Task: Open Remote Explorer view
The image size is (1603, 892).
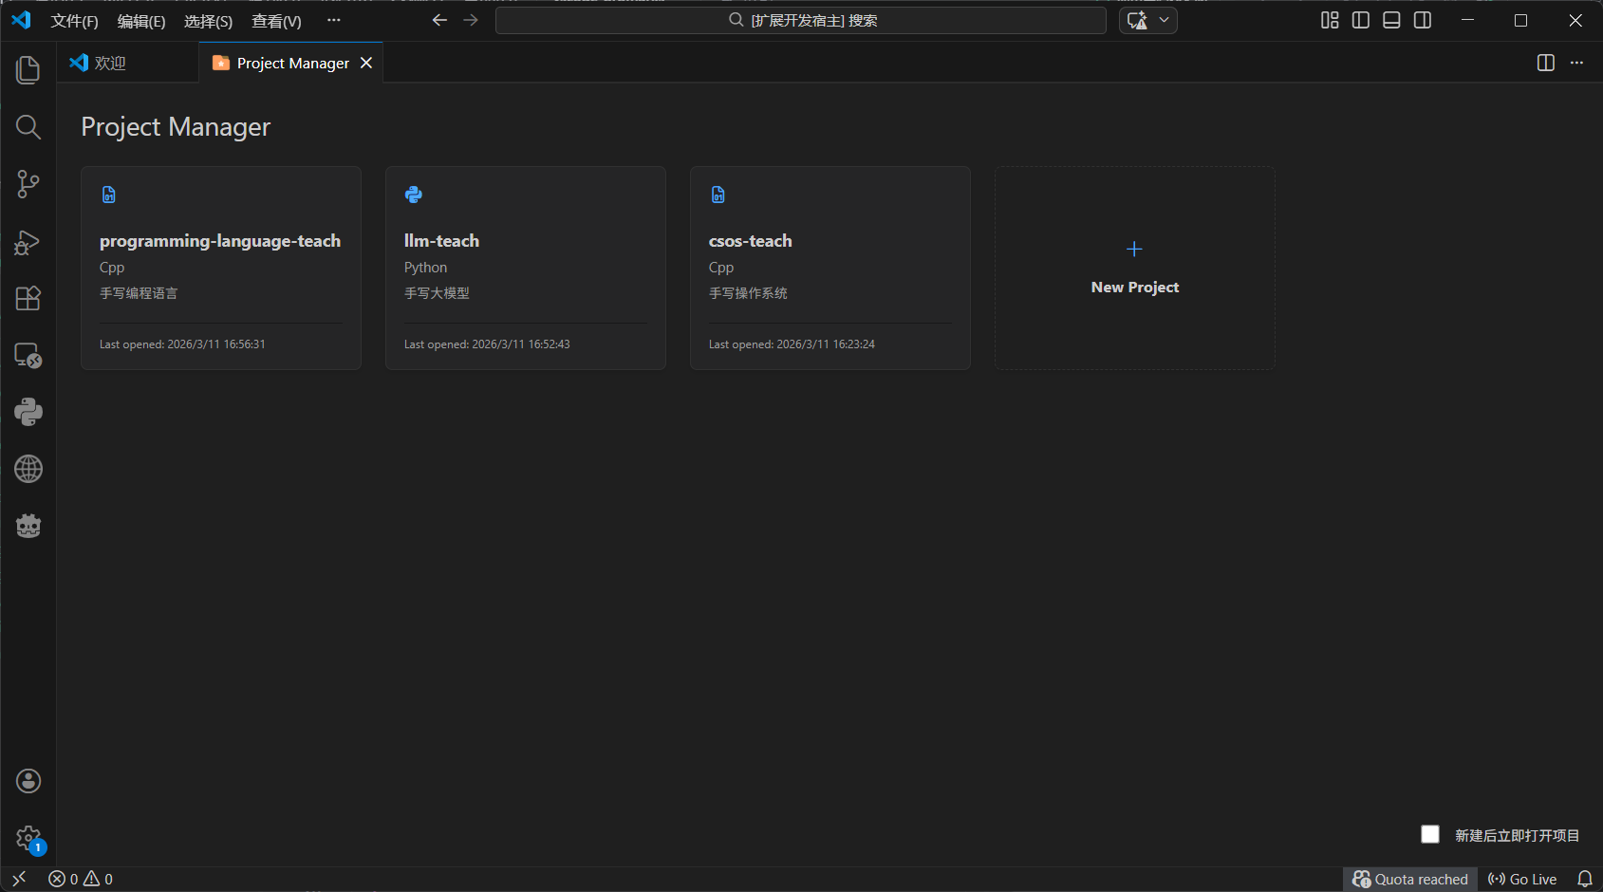Action: coord(28,355)
